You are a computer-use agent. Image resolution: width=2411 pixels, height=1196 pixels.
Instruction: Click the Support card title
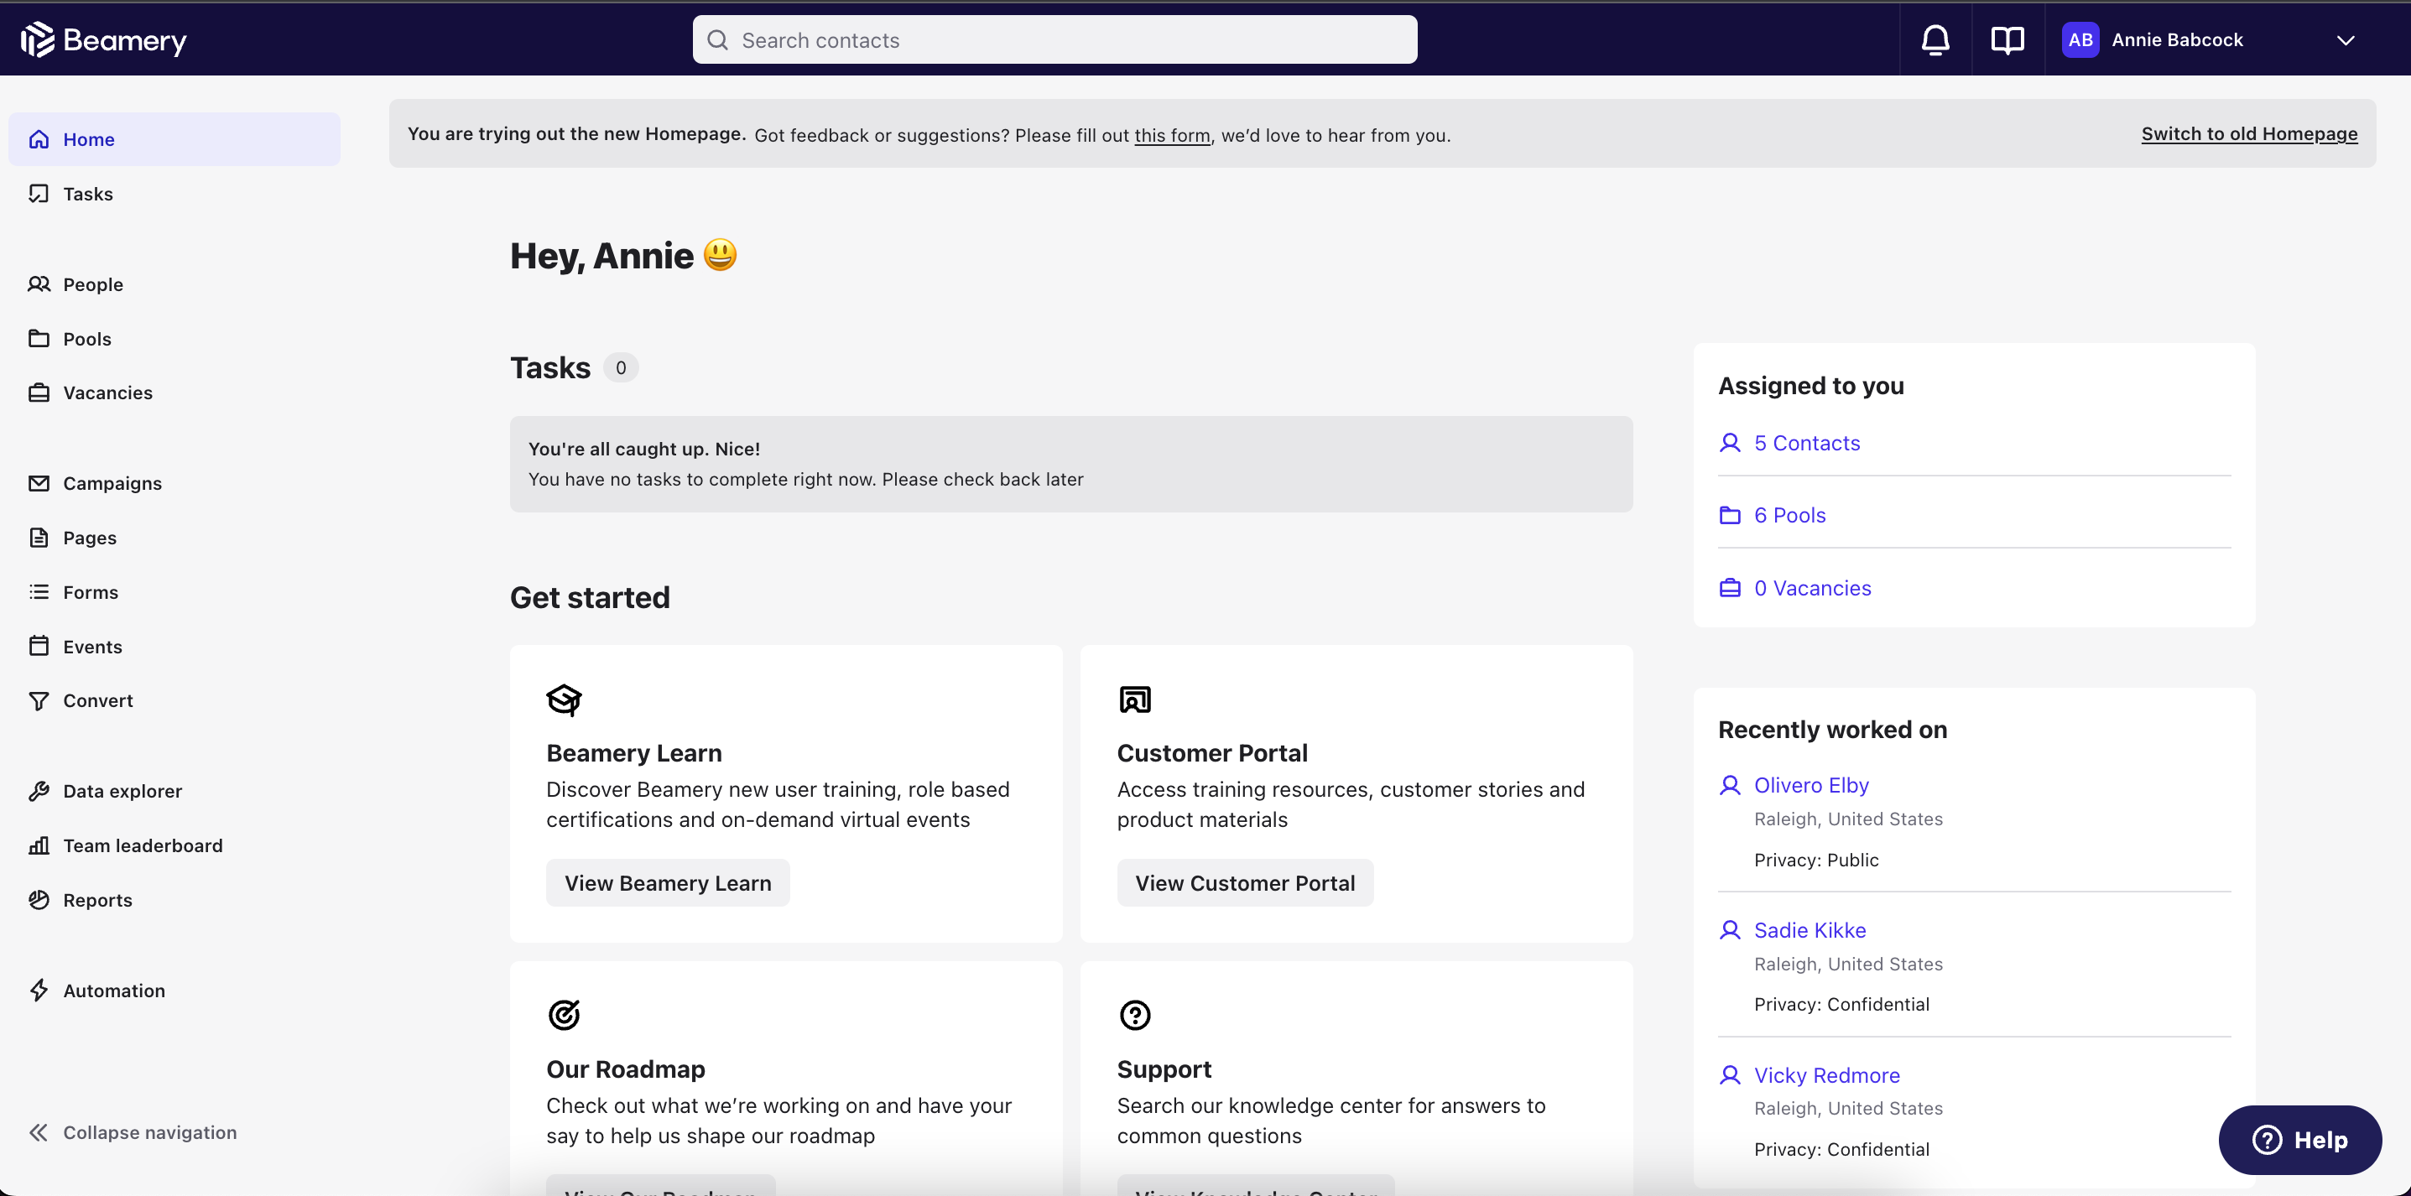(1164, 1069)
